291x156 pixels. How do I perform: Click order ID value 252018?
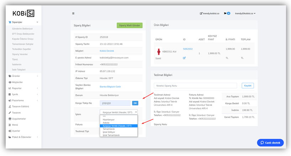pyautogui.click(x=104, y=37)
